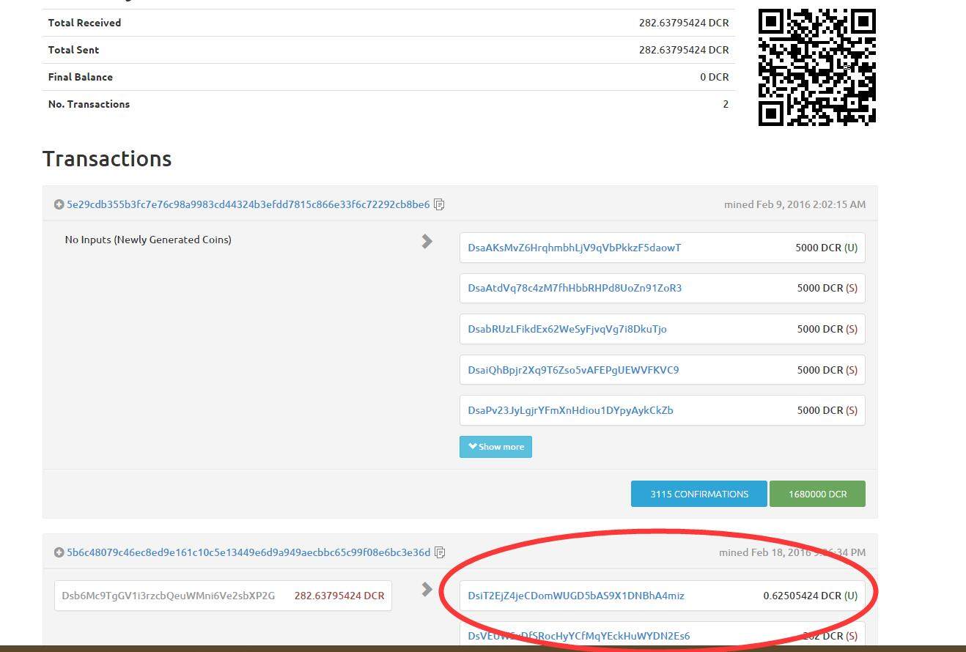Click the 5000 DCR amount for DsaAKsMvZ6 output
The height and width of the screenshot is (652, 966).
tap(819, 248)
